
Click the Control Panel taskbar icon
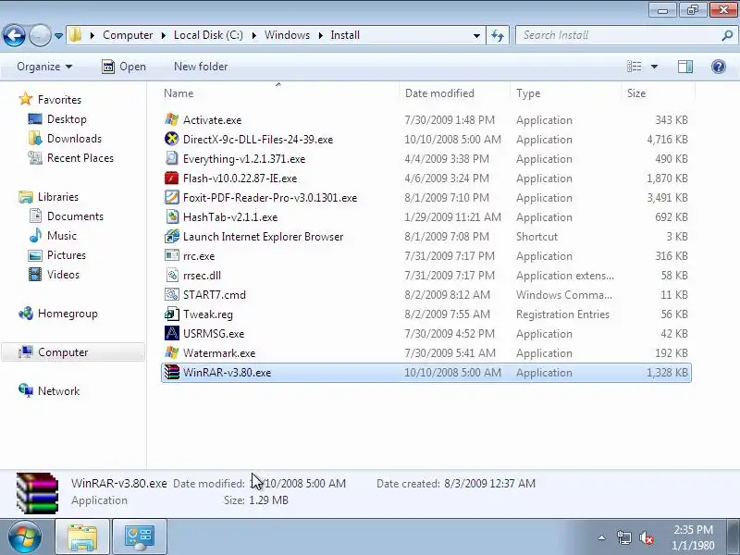click(140, 536)
